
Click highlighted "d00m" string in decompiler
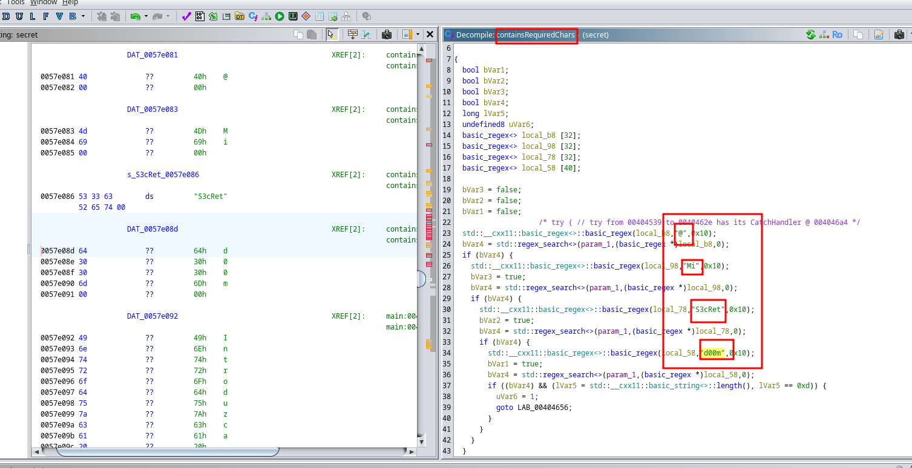(x=713, y=353)
